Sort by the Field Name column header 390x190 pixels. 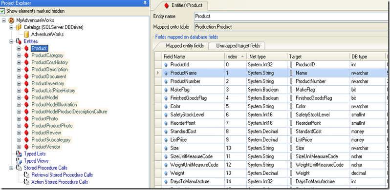pos(193,57)
